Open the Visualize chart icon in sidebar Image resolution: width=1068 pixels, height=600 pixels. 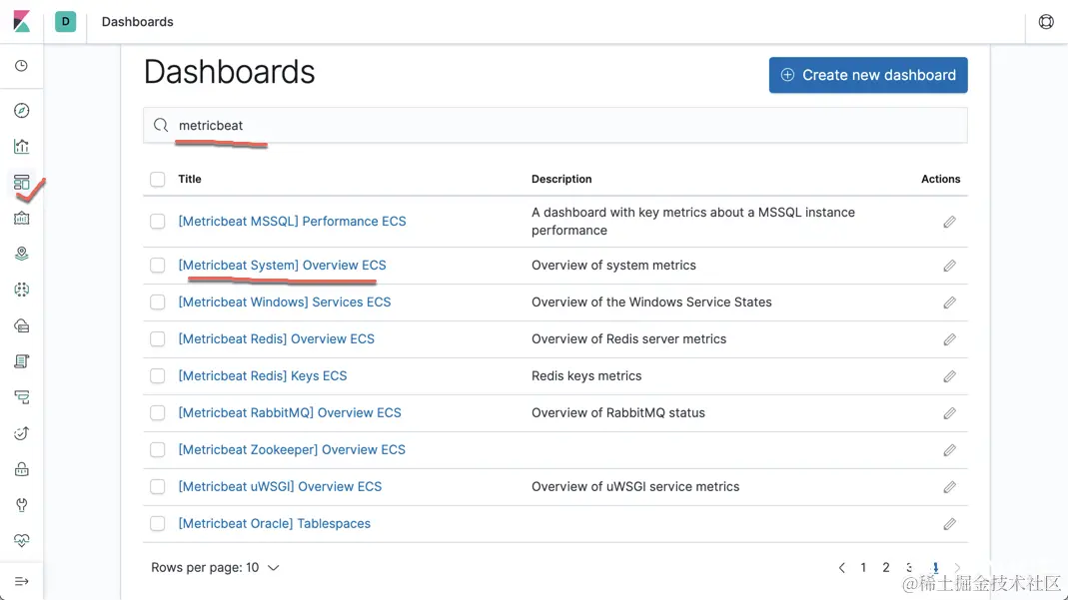21,146
